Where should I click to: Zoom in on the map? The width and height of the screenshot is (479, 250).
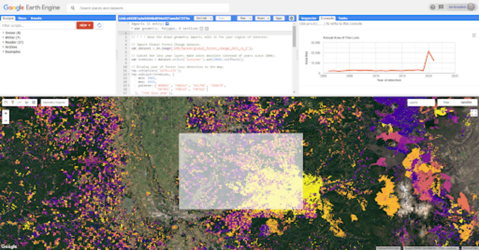pyautogui.click(x=6, y=113)
